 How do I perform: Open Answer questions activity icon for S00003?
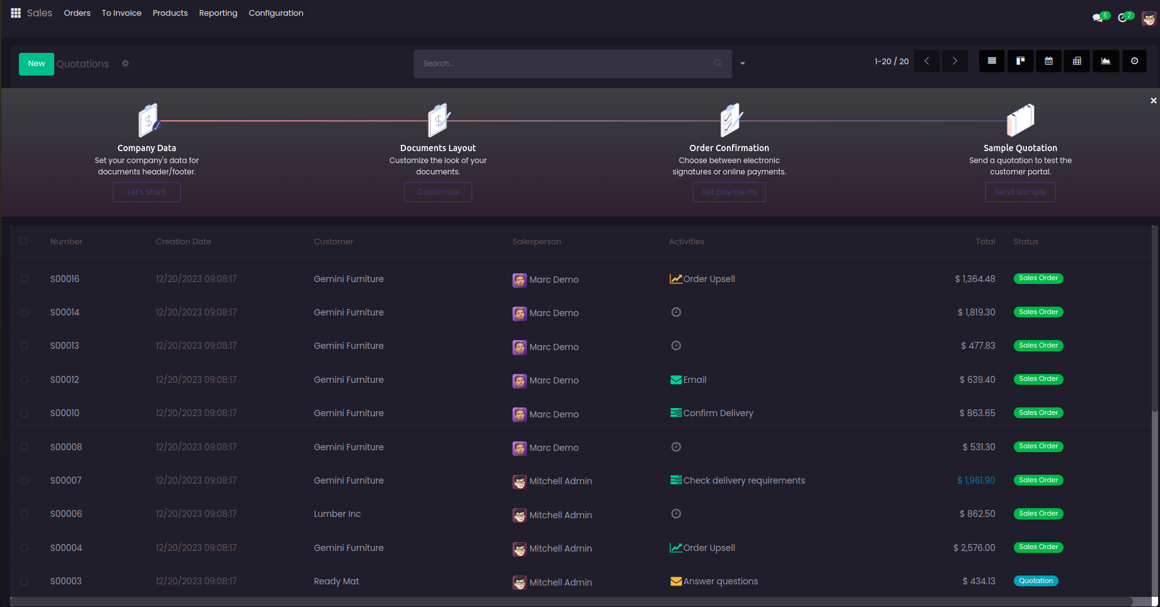[676, 581]
